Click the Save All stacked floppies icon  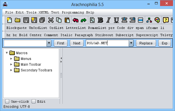coord(42,20)
